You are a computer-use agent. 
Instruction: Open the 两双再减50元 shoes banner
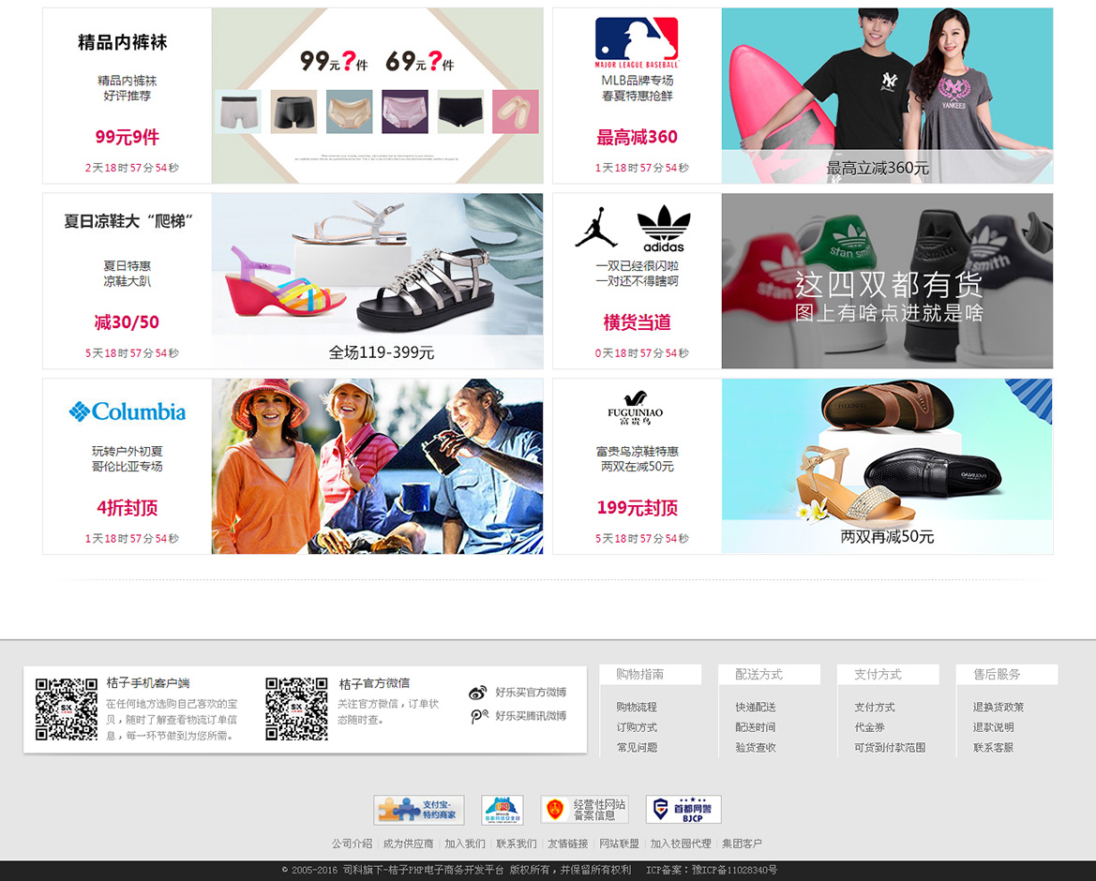coord(888,467)
